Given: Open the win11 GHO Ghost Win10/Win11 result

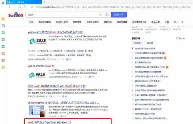Looking at the screenshot, I should click(57, 86).
